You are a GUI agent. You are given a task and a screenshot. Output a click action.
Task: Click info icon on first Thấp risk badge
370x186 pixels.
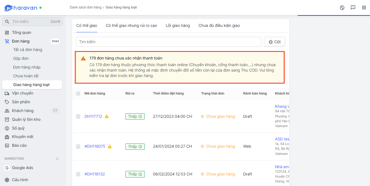pyautogui.click(x=140, y=117)
